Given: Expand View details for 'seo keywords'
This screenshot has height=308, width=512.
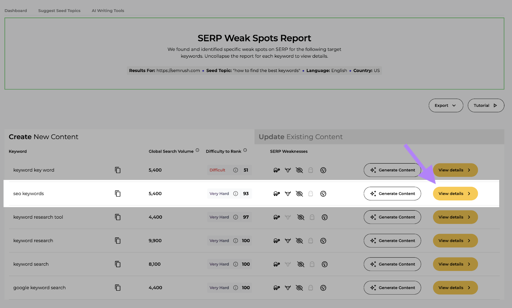Looking at the screenshot, I should (455, 194).
